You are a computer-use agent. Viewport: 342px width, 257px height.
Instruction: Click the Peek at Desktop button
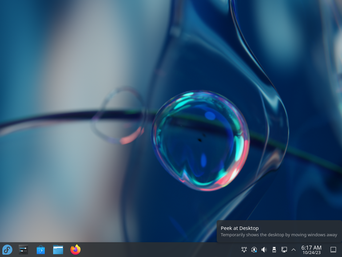pos(333,250)
